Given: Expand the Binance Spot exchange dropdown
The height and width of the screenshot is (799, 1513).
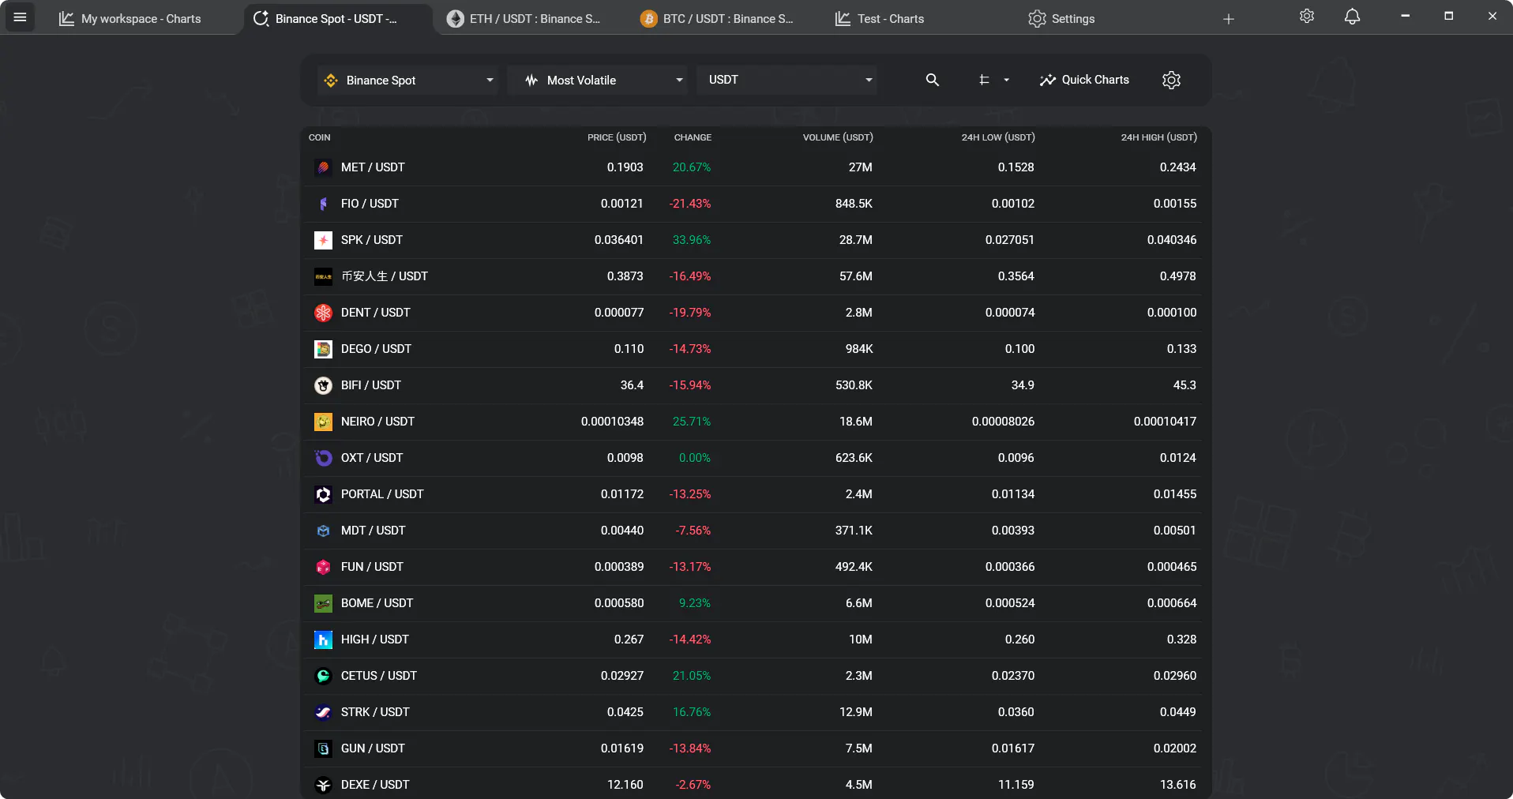Looking at the screenshot, I should (x=407, y=80).
